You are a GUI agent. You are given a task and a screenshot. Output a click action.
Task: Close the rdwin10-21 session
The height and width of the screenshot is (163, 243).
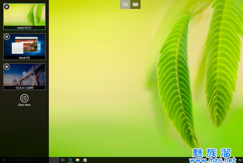pos(7,7)
